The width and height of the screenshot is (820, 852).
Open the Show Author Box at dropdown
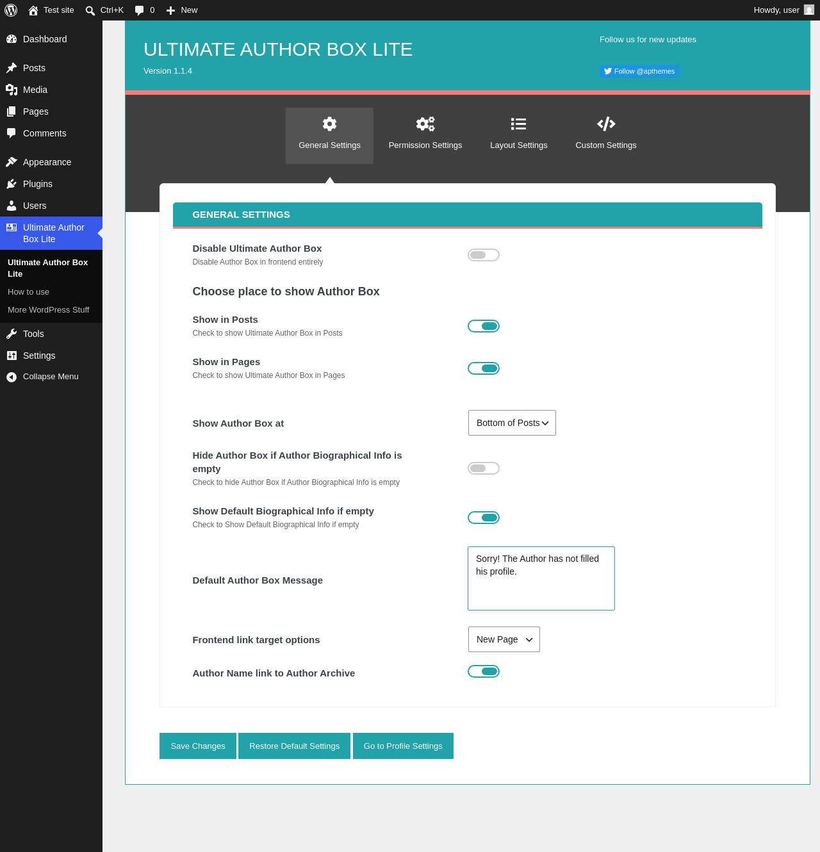point(512,423)
